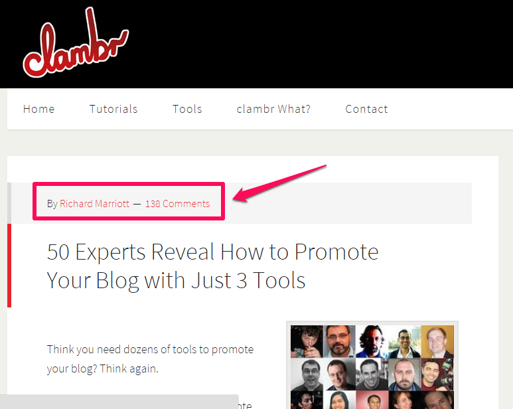Select the top-right blond man headshot
The height and width of the screenshot is (409, 513).
[437, 341]
